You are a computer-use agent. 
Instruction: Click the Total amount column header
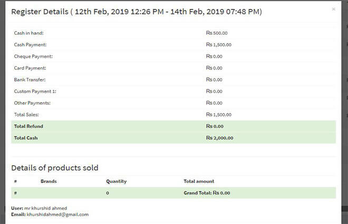[199, 181]
